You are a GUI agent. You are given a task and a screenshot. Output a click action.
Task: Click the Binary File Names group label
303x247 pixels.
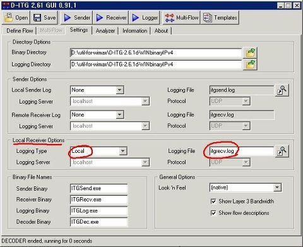pos(32,177)
